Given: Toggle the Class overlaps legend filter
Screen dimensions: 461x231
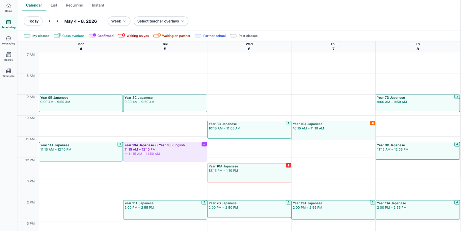Looking at the screenshot, I should coord(69,36).
